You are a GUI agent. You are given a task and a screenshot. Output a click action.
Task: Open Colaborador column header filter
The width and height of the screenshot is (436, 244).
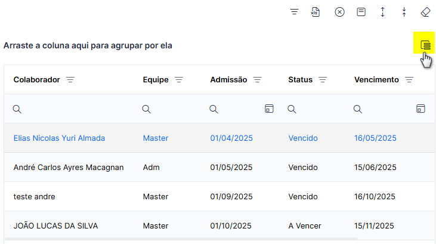coord(70,80)
